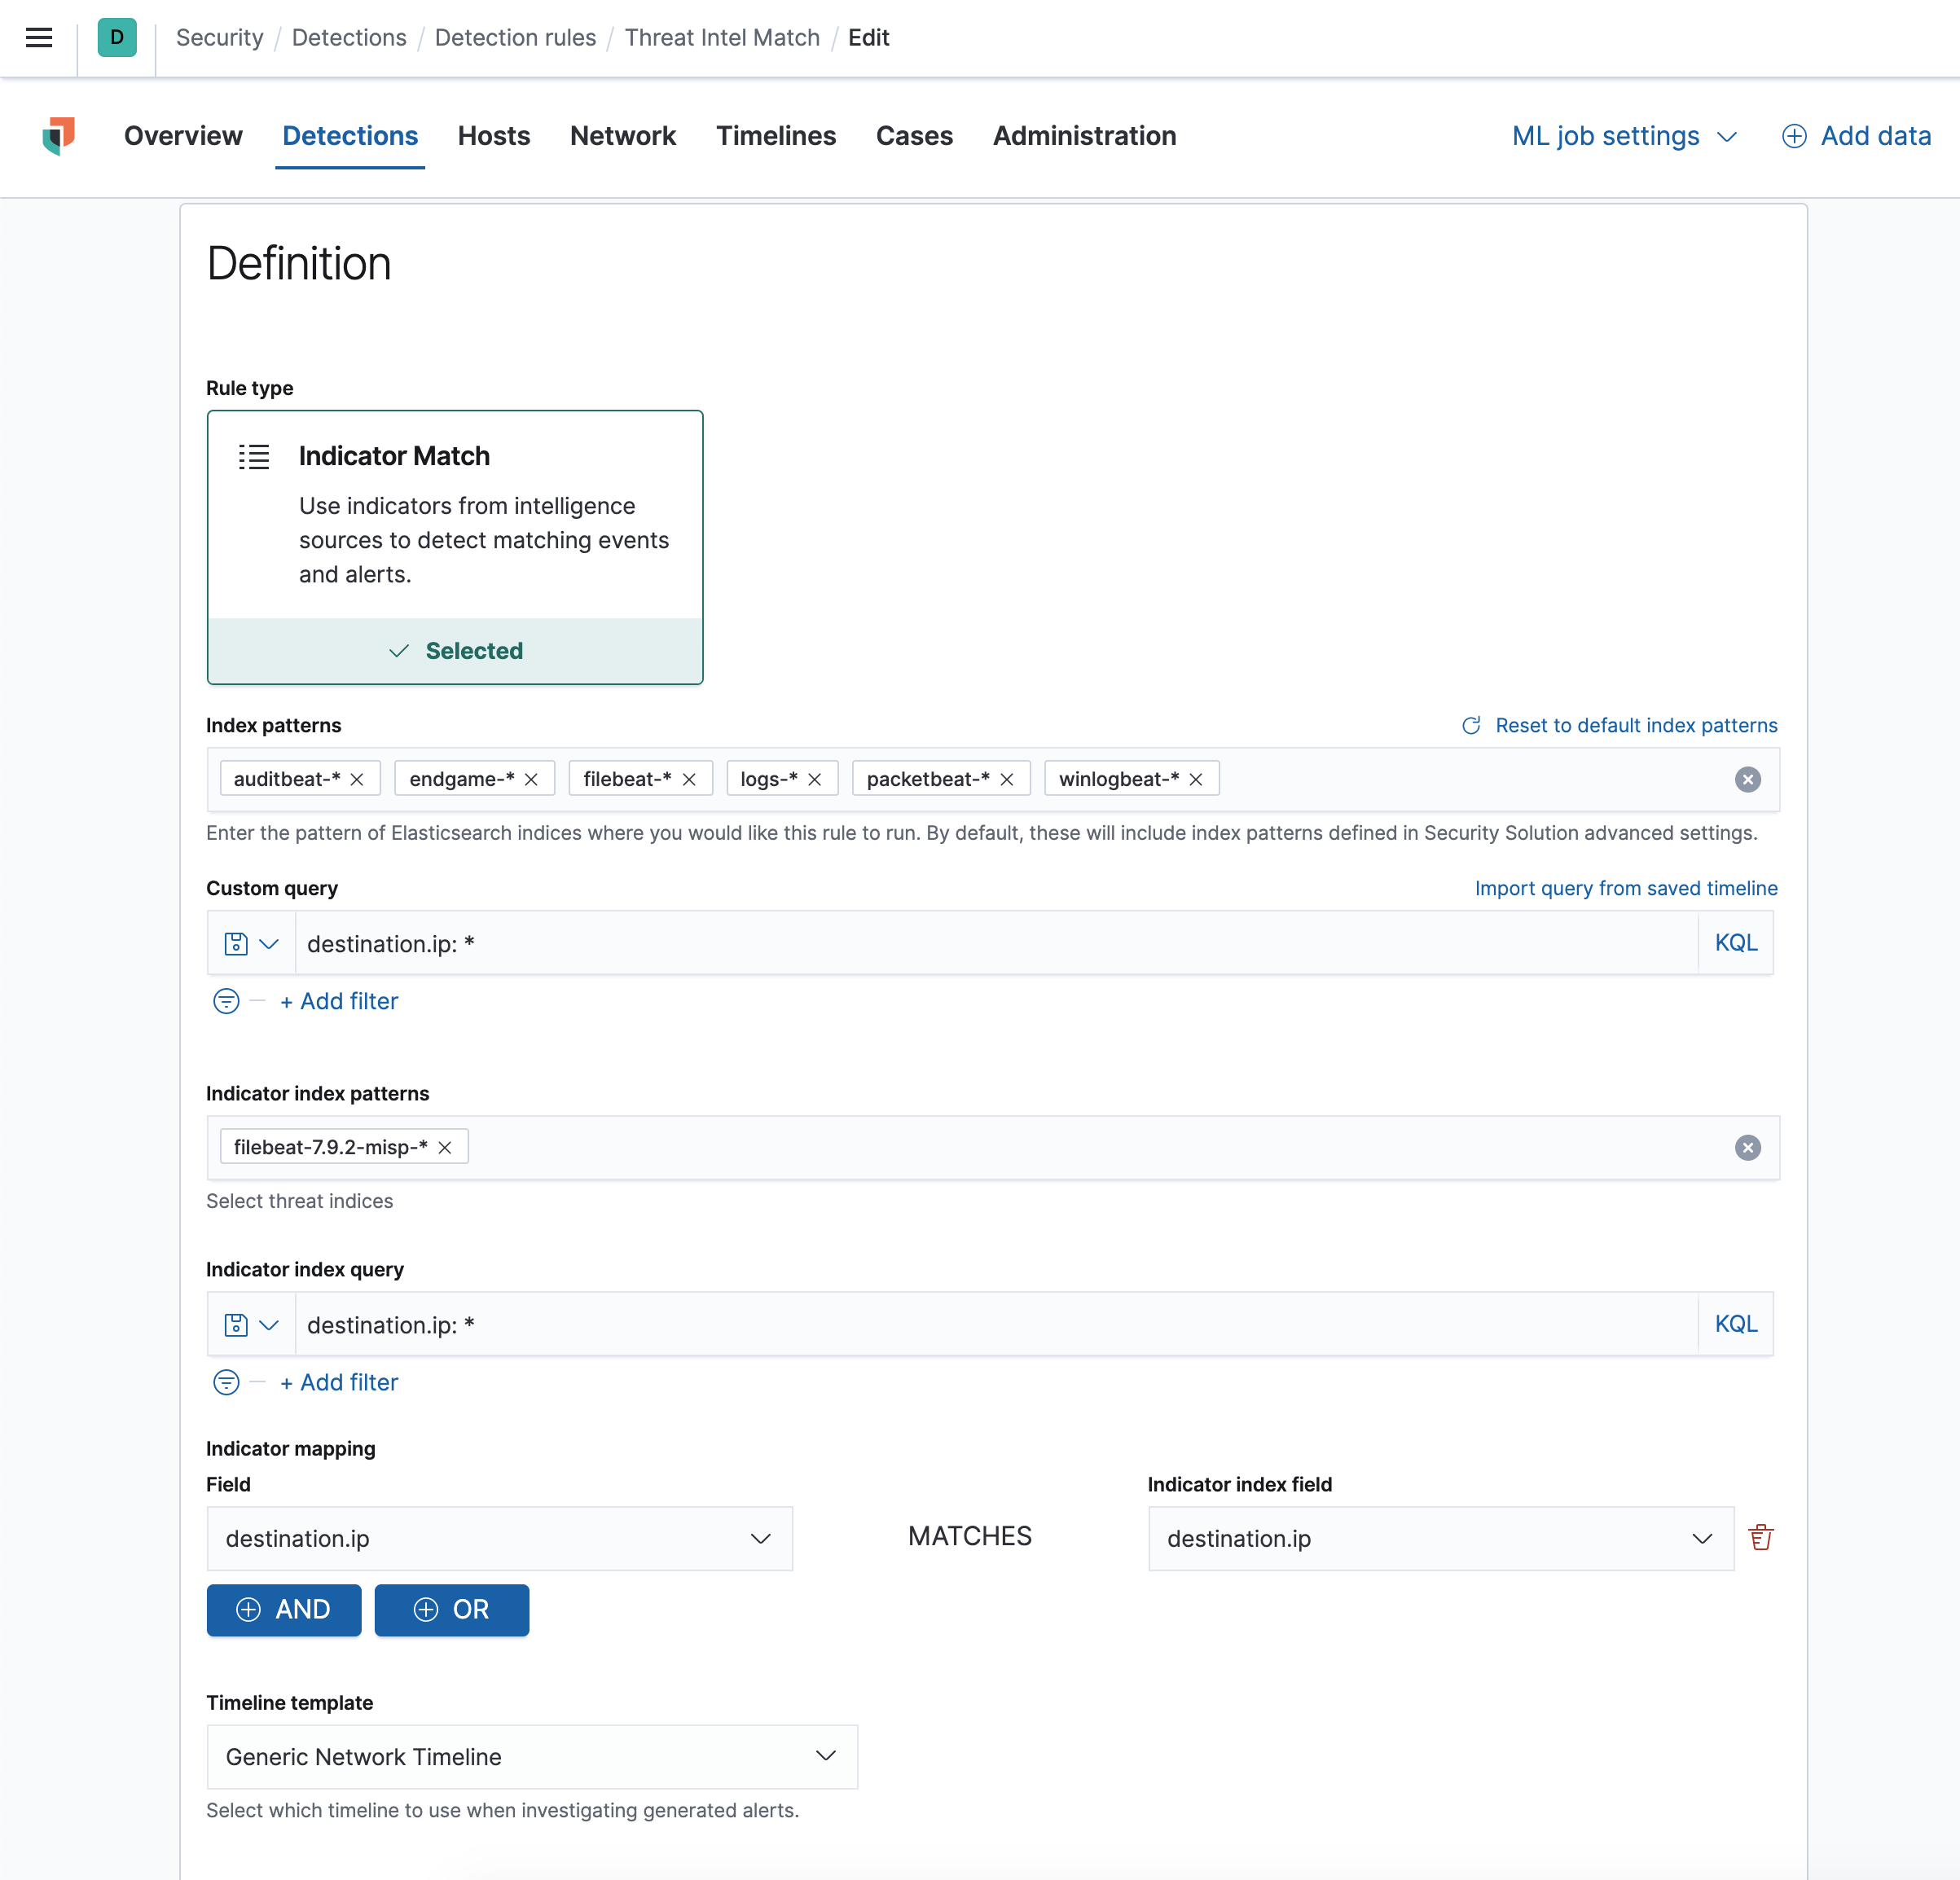1960x1880 pixels.
Task: Switch custom query language via KQL
Action: [1735, 942]
